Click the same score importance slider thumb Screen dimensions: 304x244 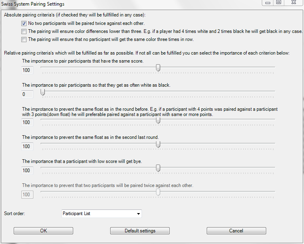point(158,68)
